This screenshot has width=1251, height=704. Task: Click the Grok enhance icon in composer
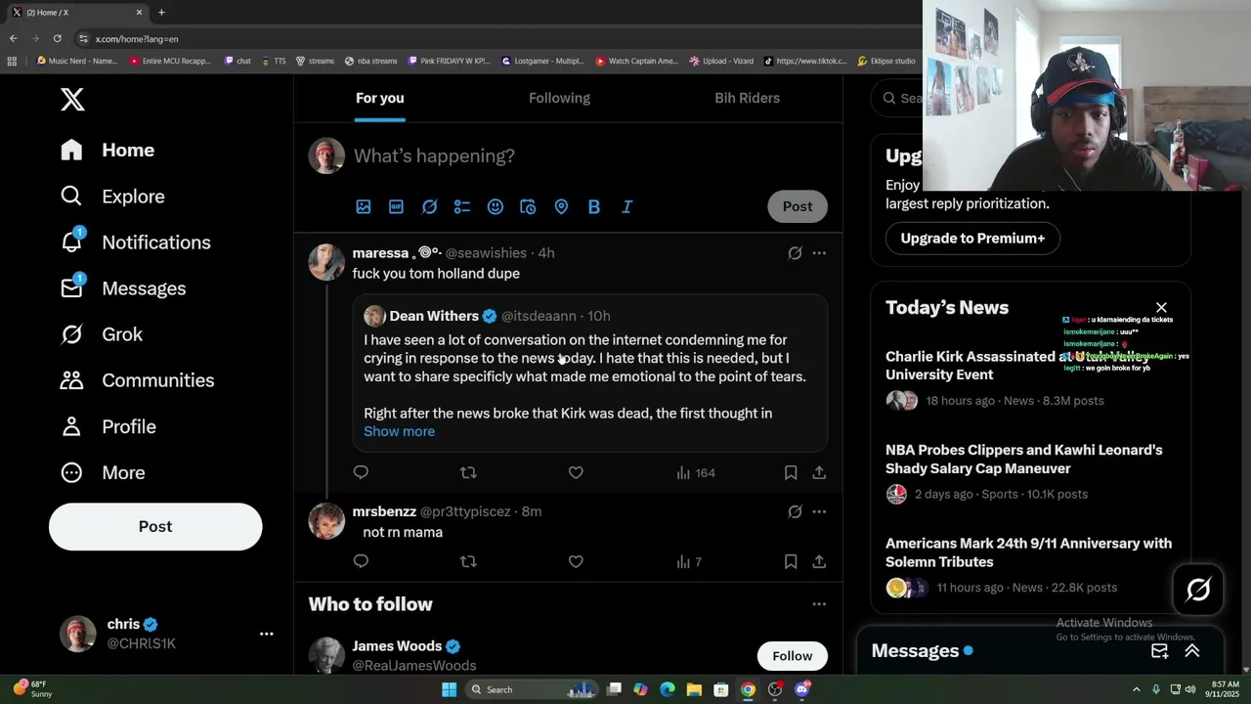point(429,206)
